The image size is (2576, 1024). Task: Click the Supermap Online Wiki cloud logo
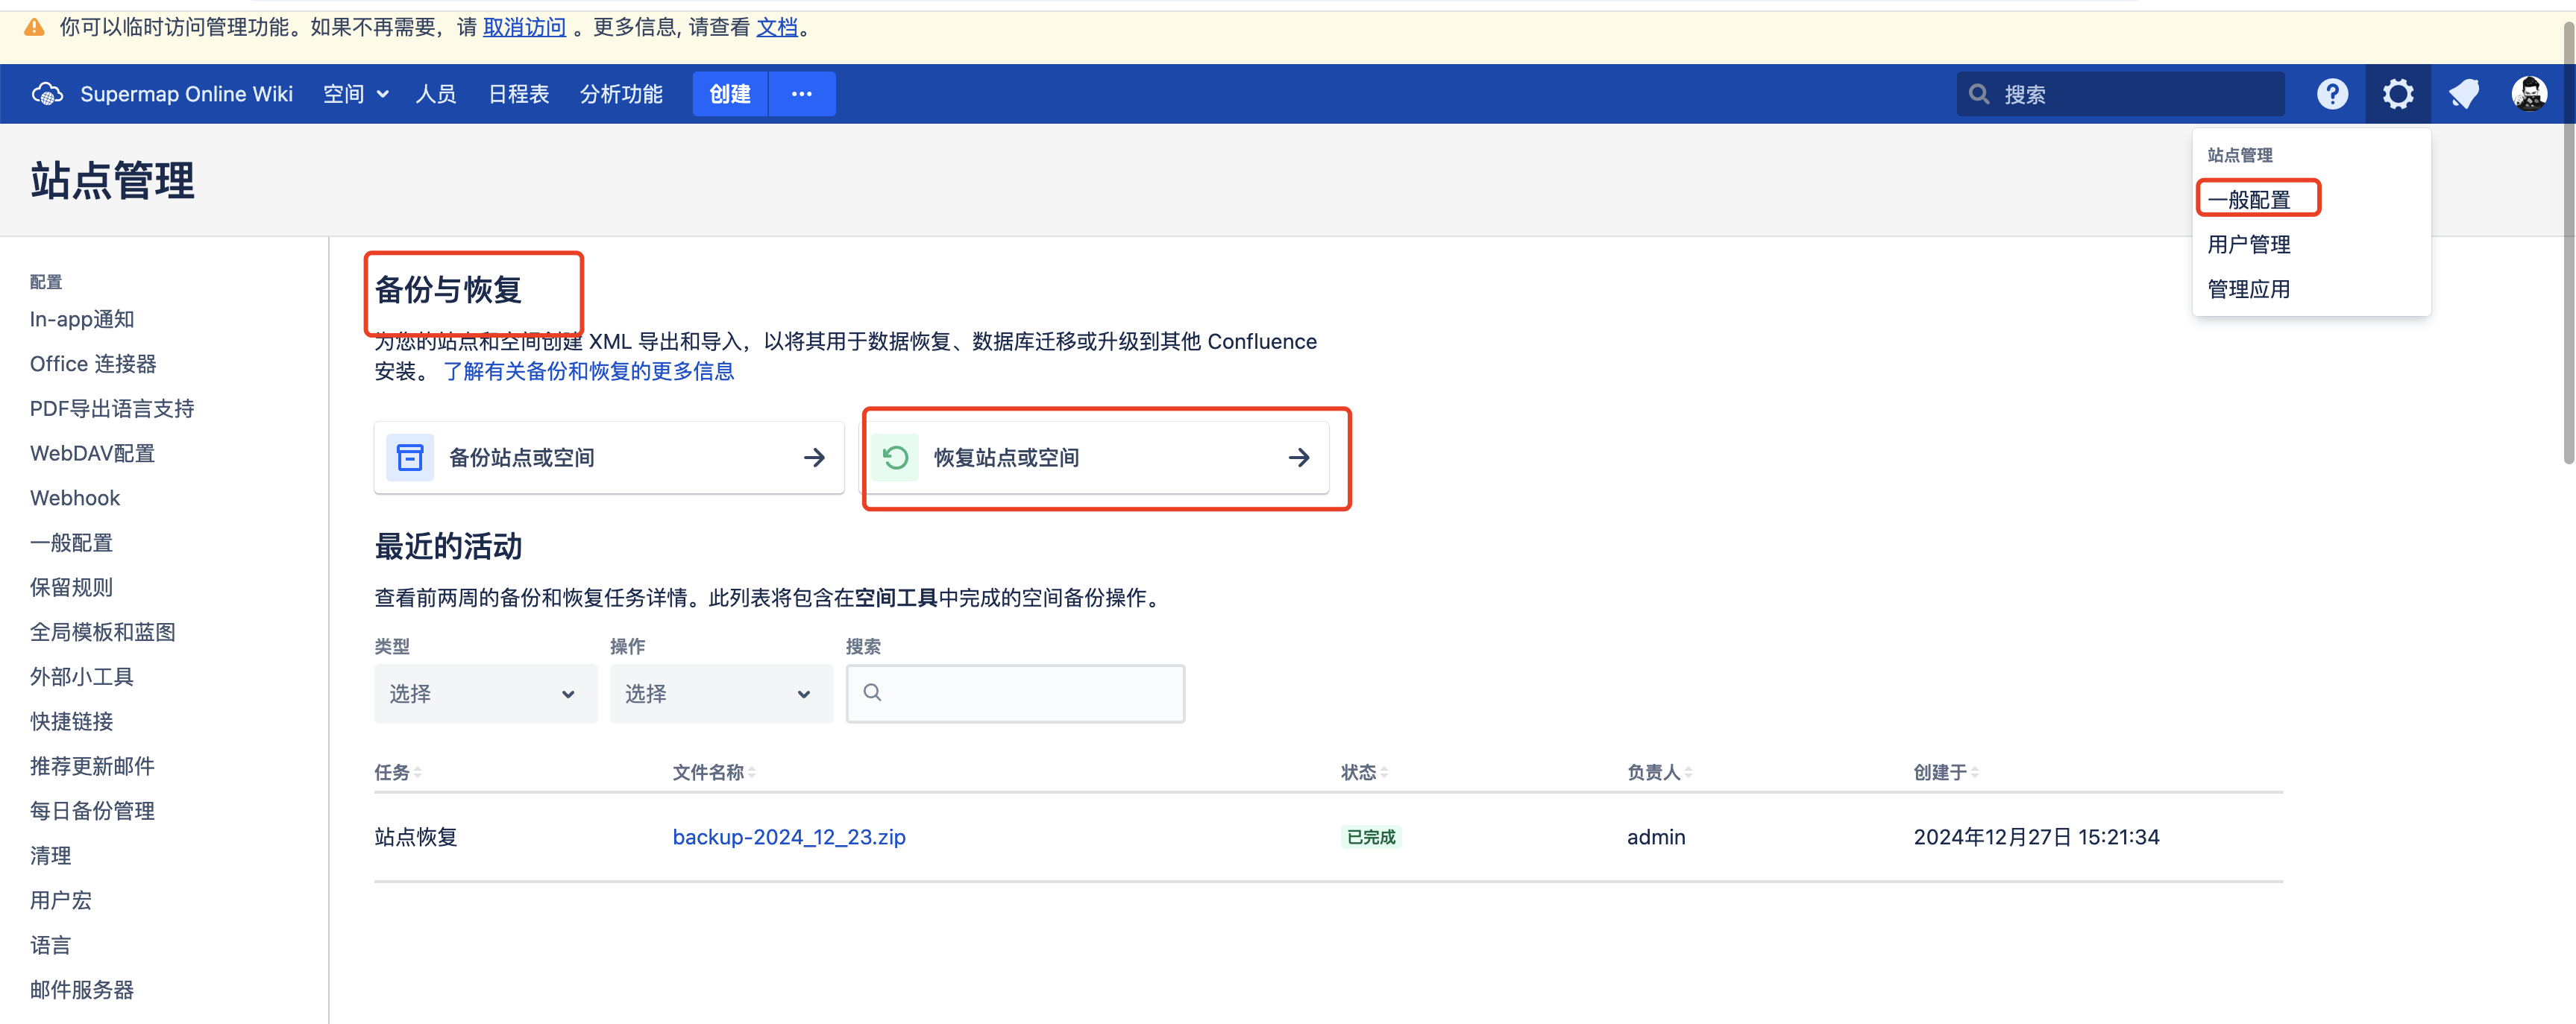(x=47, y=94)
